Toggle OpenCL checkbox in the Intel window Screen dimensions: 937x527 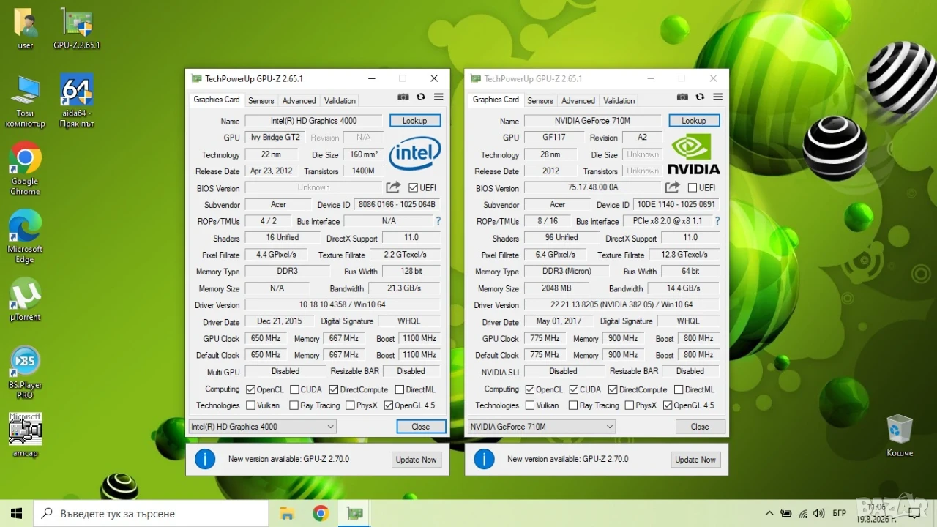tap(251, 389)
